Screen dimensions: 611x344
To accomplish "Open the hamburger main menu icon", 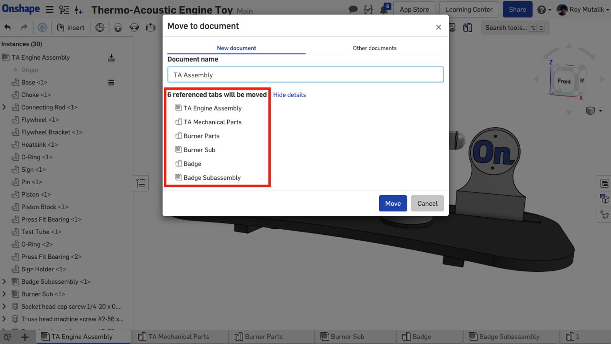I will pyautogui.click(x=50, y=10).
